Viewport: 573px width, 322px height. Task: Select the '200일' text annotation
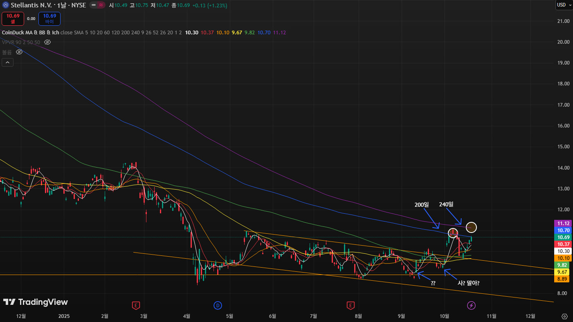pyautogui.click(x=422, y=204)
